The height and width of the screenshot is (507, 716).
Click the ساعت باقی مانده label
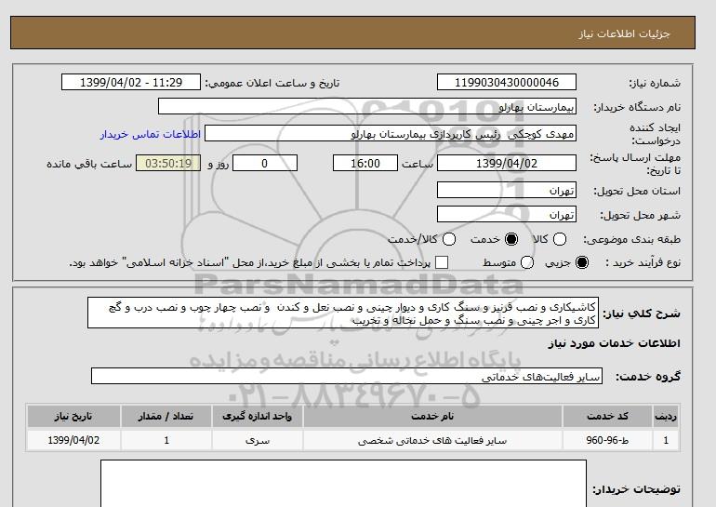(x=89, y=164)
